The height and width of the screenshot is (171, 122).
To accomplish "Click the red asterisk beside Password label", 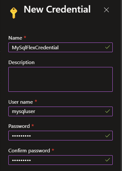I will pyautogui.click(x=33, y=125).
